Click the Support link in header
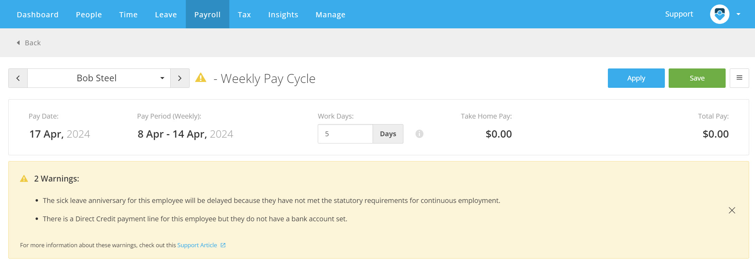This screenshot has width=755, height=269. 679,14
